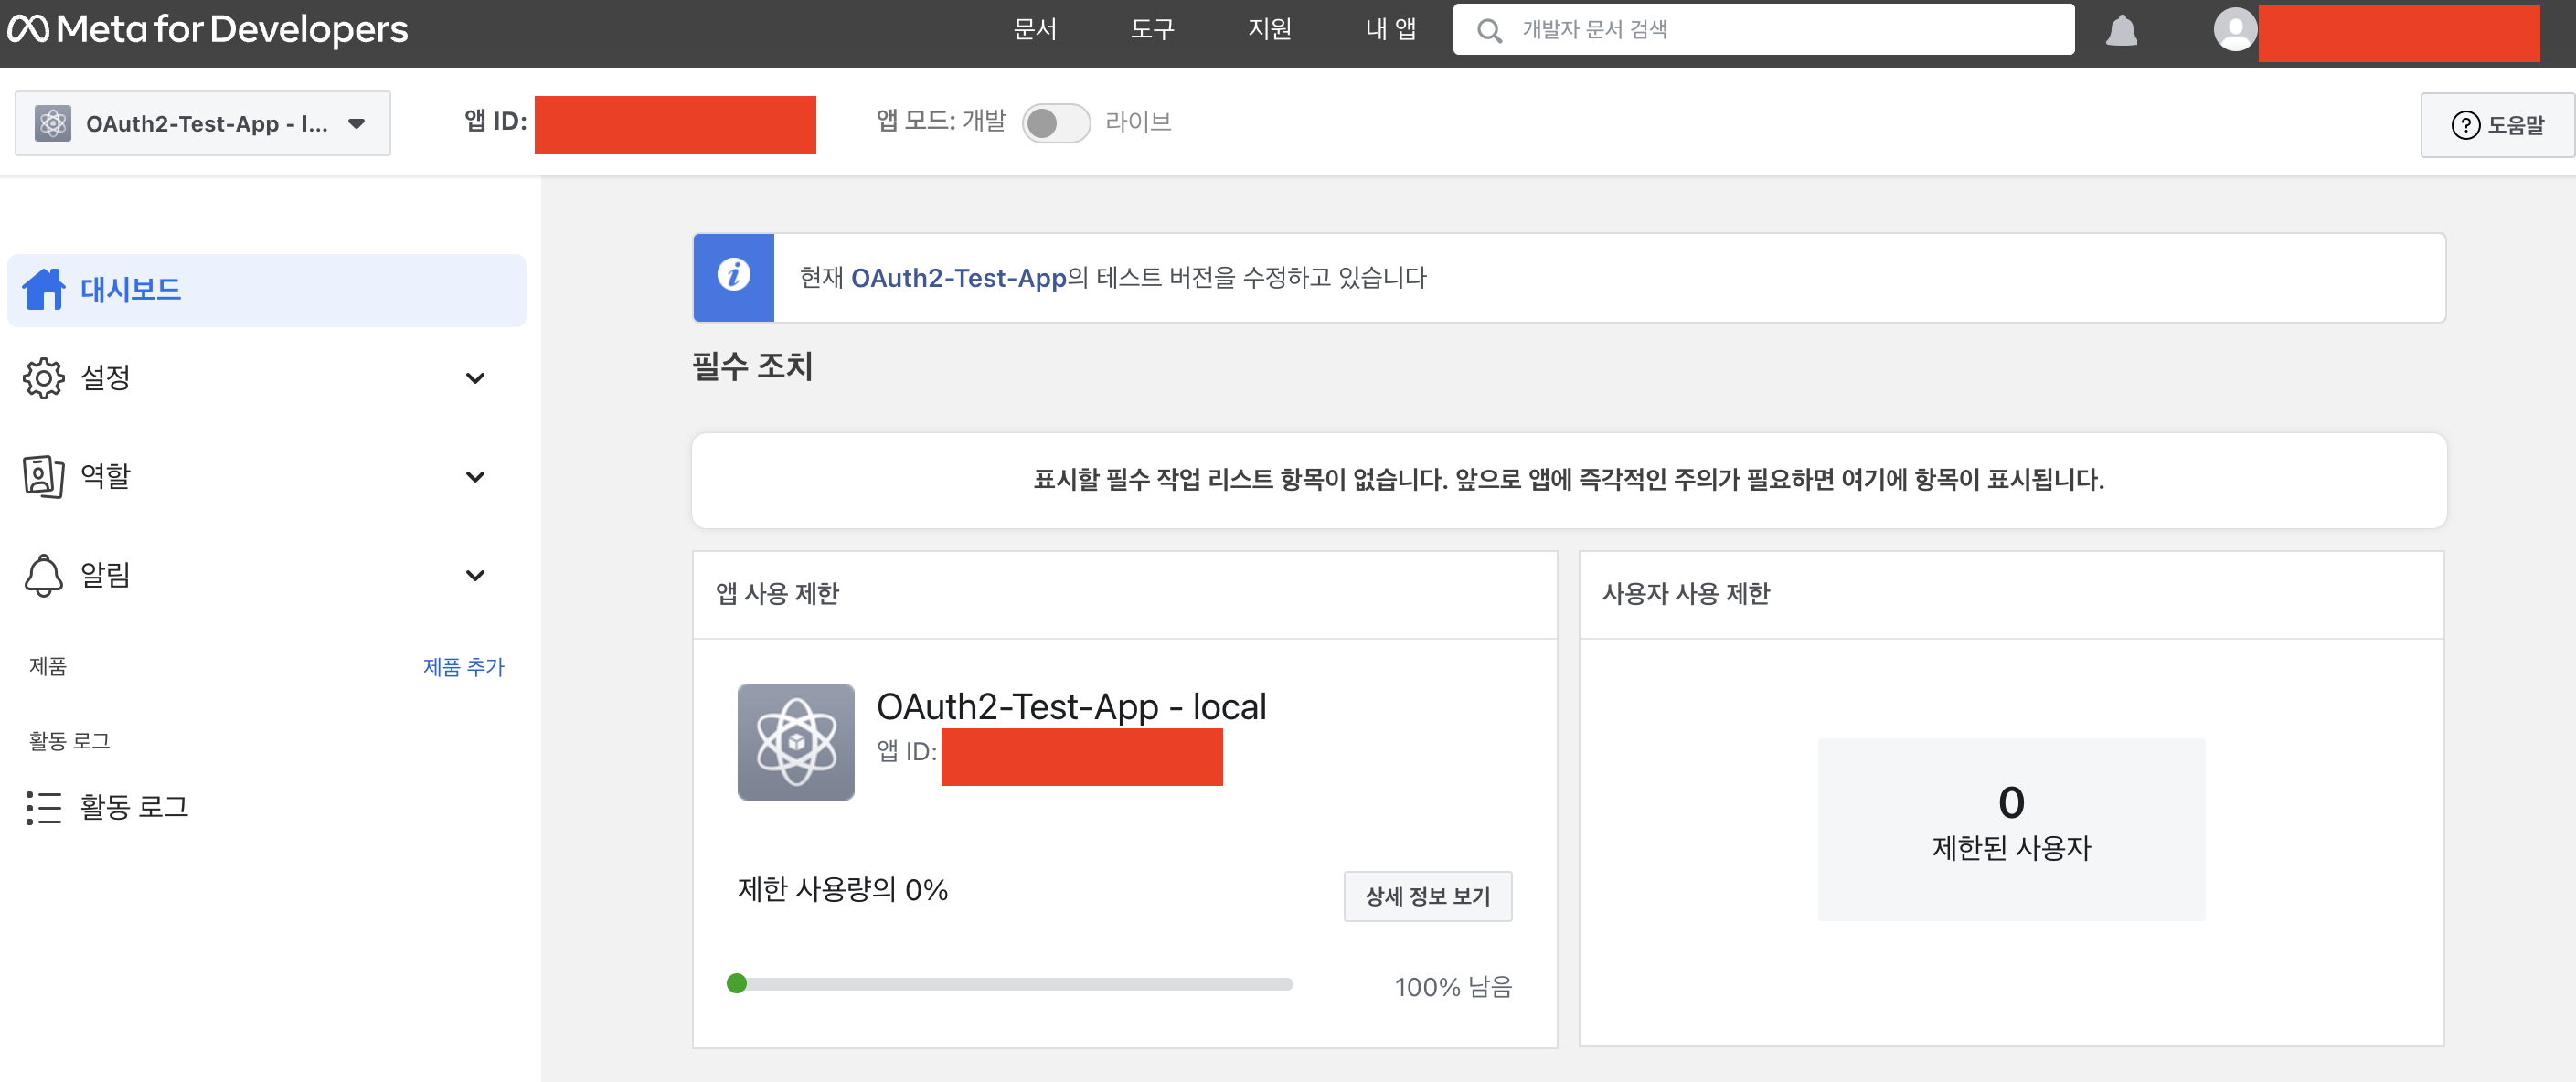The width and height of the screenshot is (2576, 1082).
Task: Click the 상세 정보 보기 button
Action: (x=1427, y=896)
